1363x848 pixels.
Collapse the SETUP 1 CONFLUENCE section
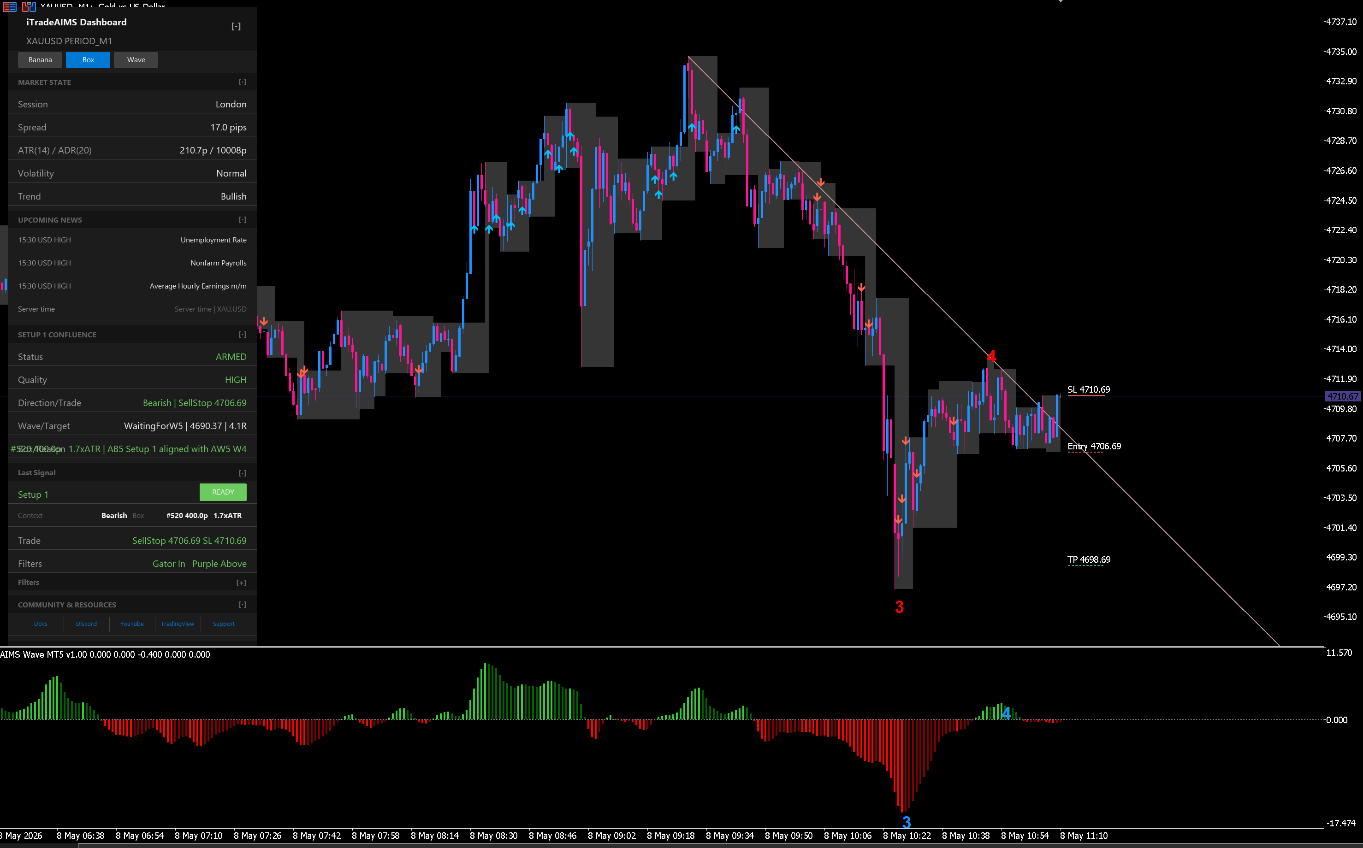coord(243,335)
